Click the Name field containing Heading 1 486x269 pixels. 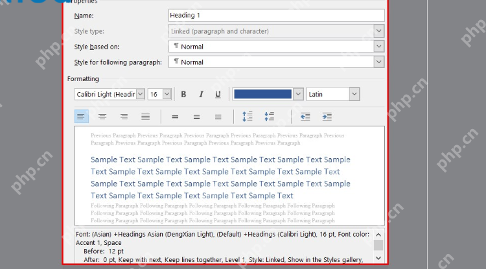[x=277, y=16]
